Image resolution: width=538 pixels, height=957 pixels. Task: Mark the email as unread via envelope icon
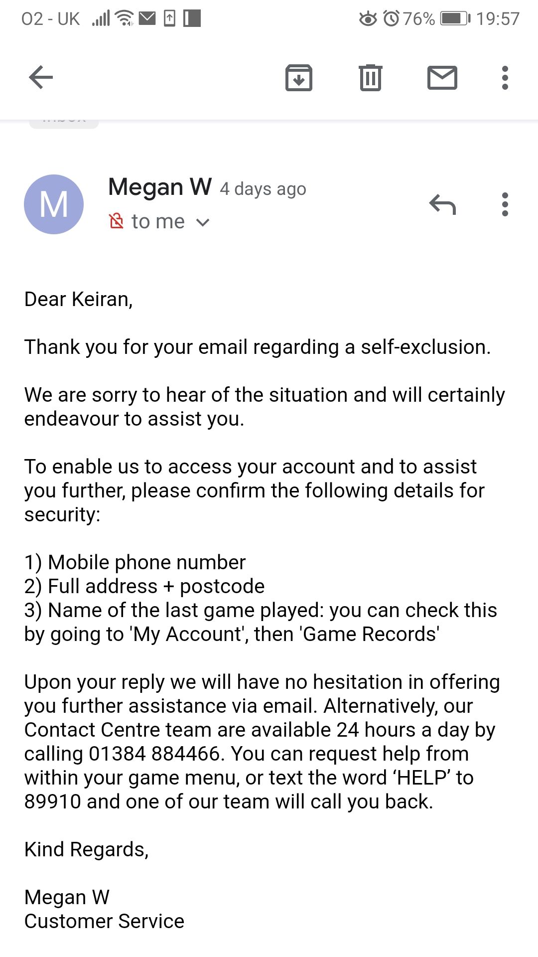[442, 78]
